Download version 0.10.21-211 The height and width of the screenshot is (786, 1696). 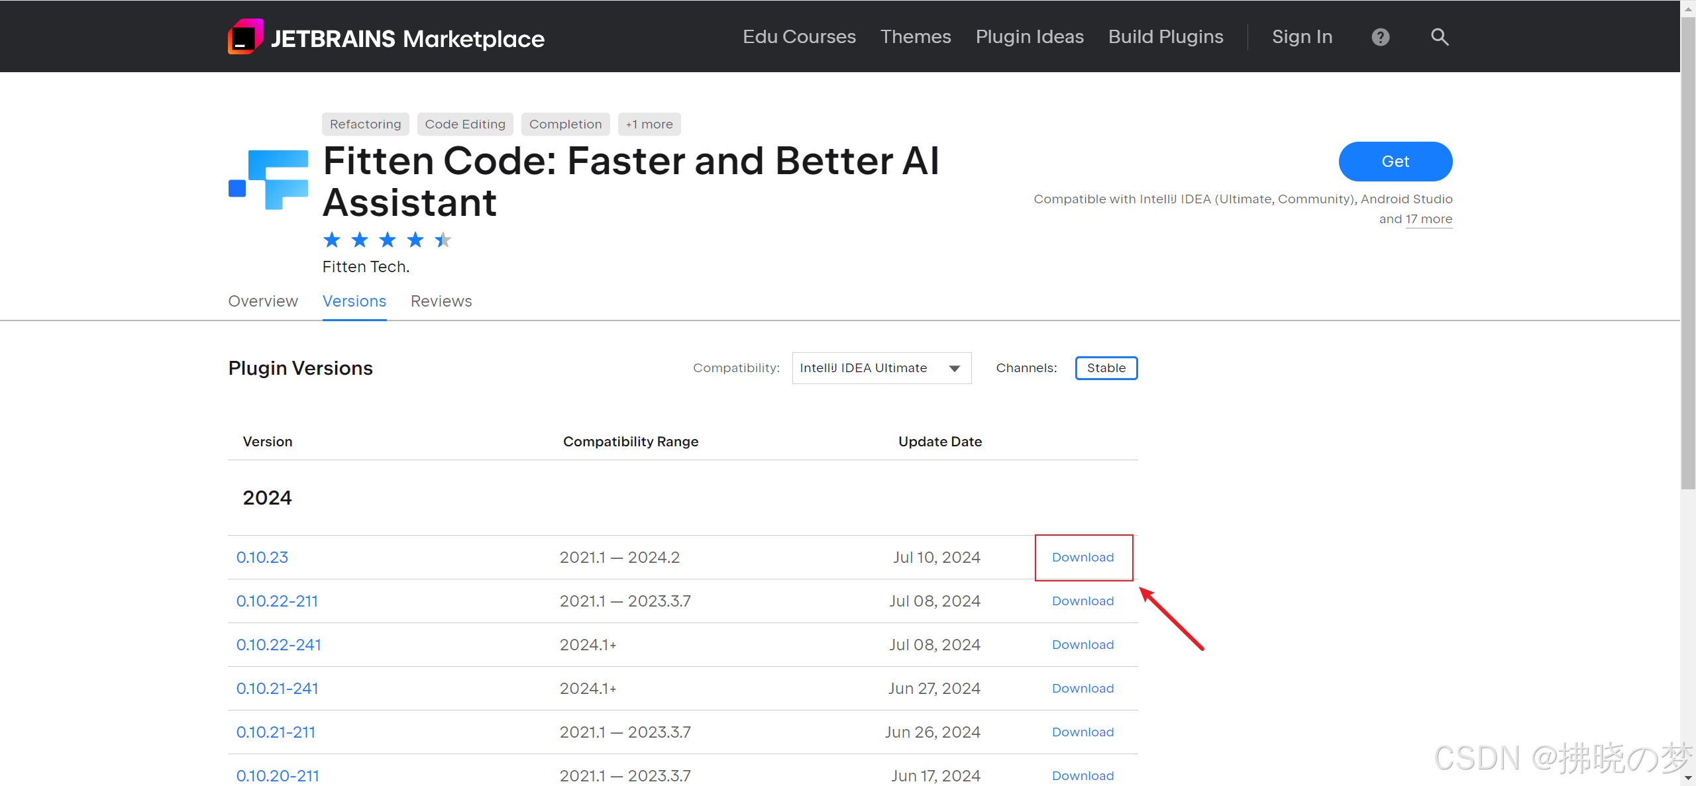click(1083, 732)
